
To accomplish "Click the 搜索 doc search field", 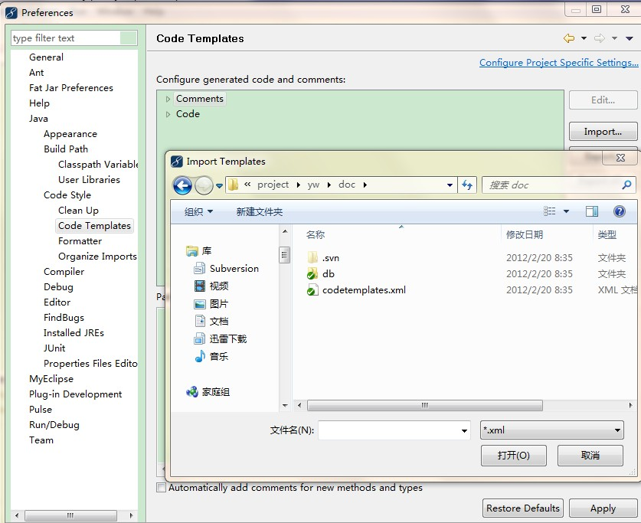I will (558, 185).
